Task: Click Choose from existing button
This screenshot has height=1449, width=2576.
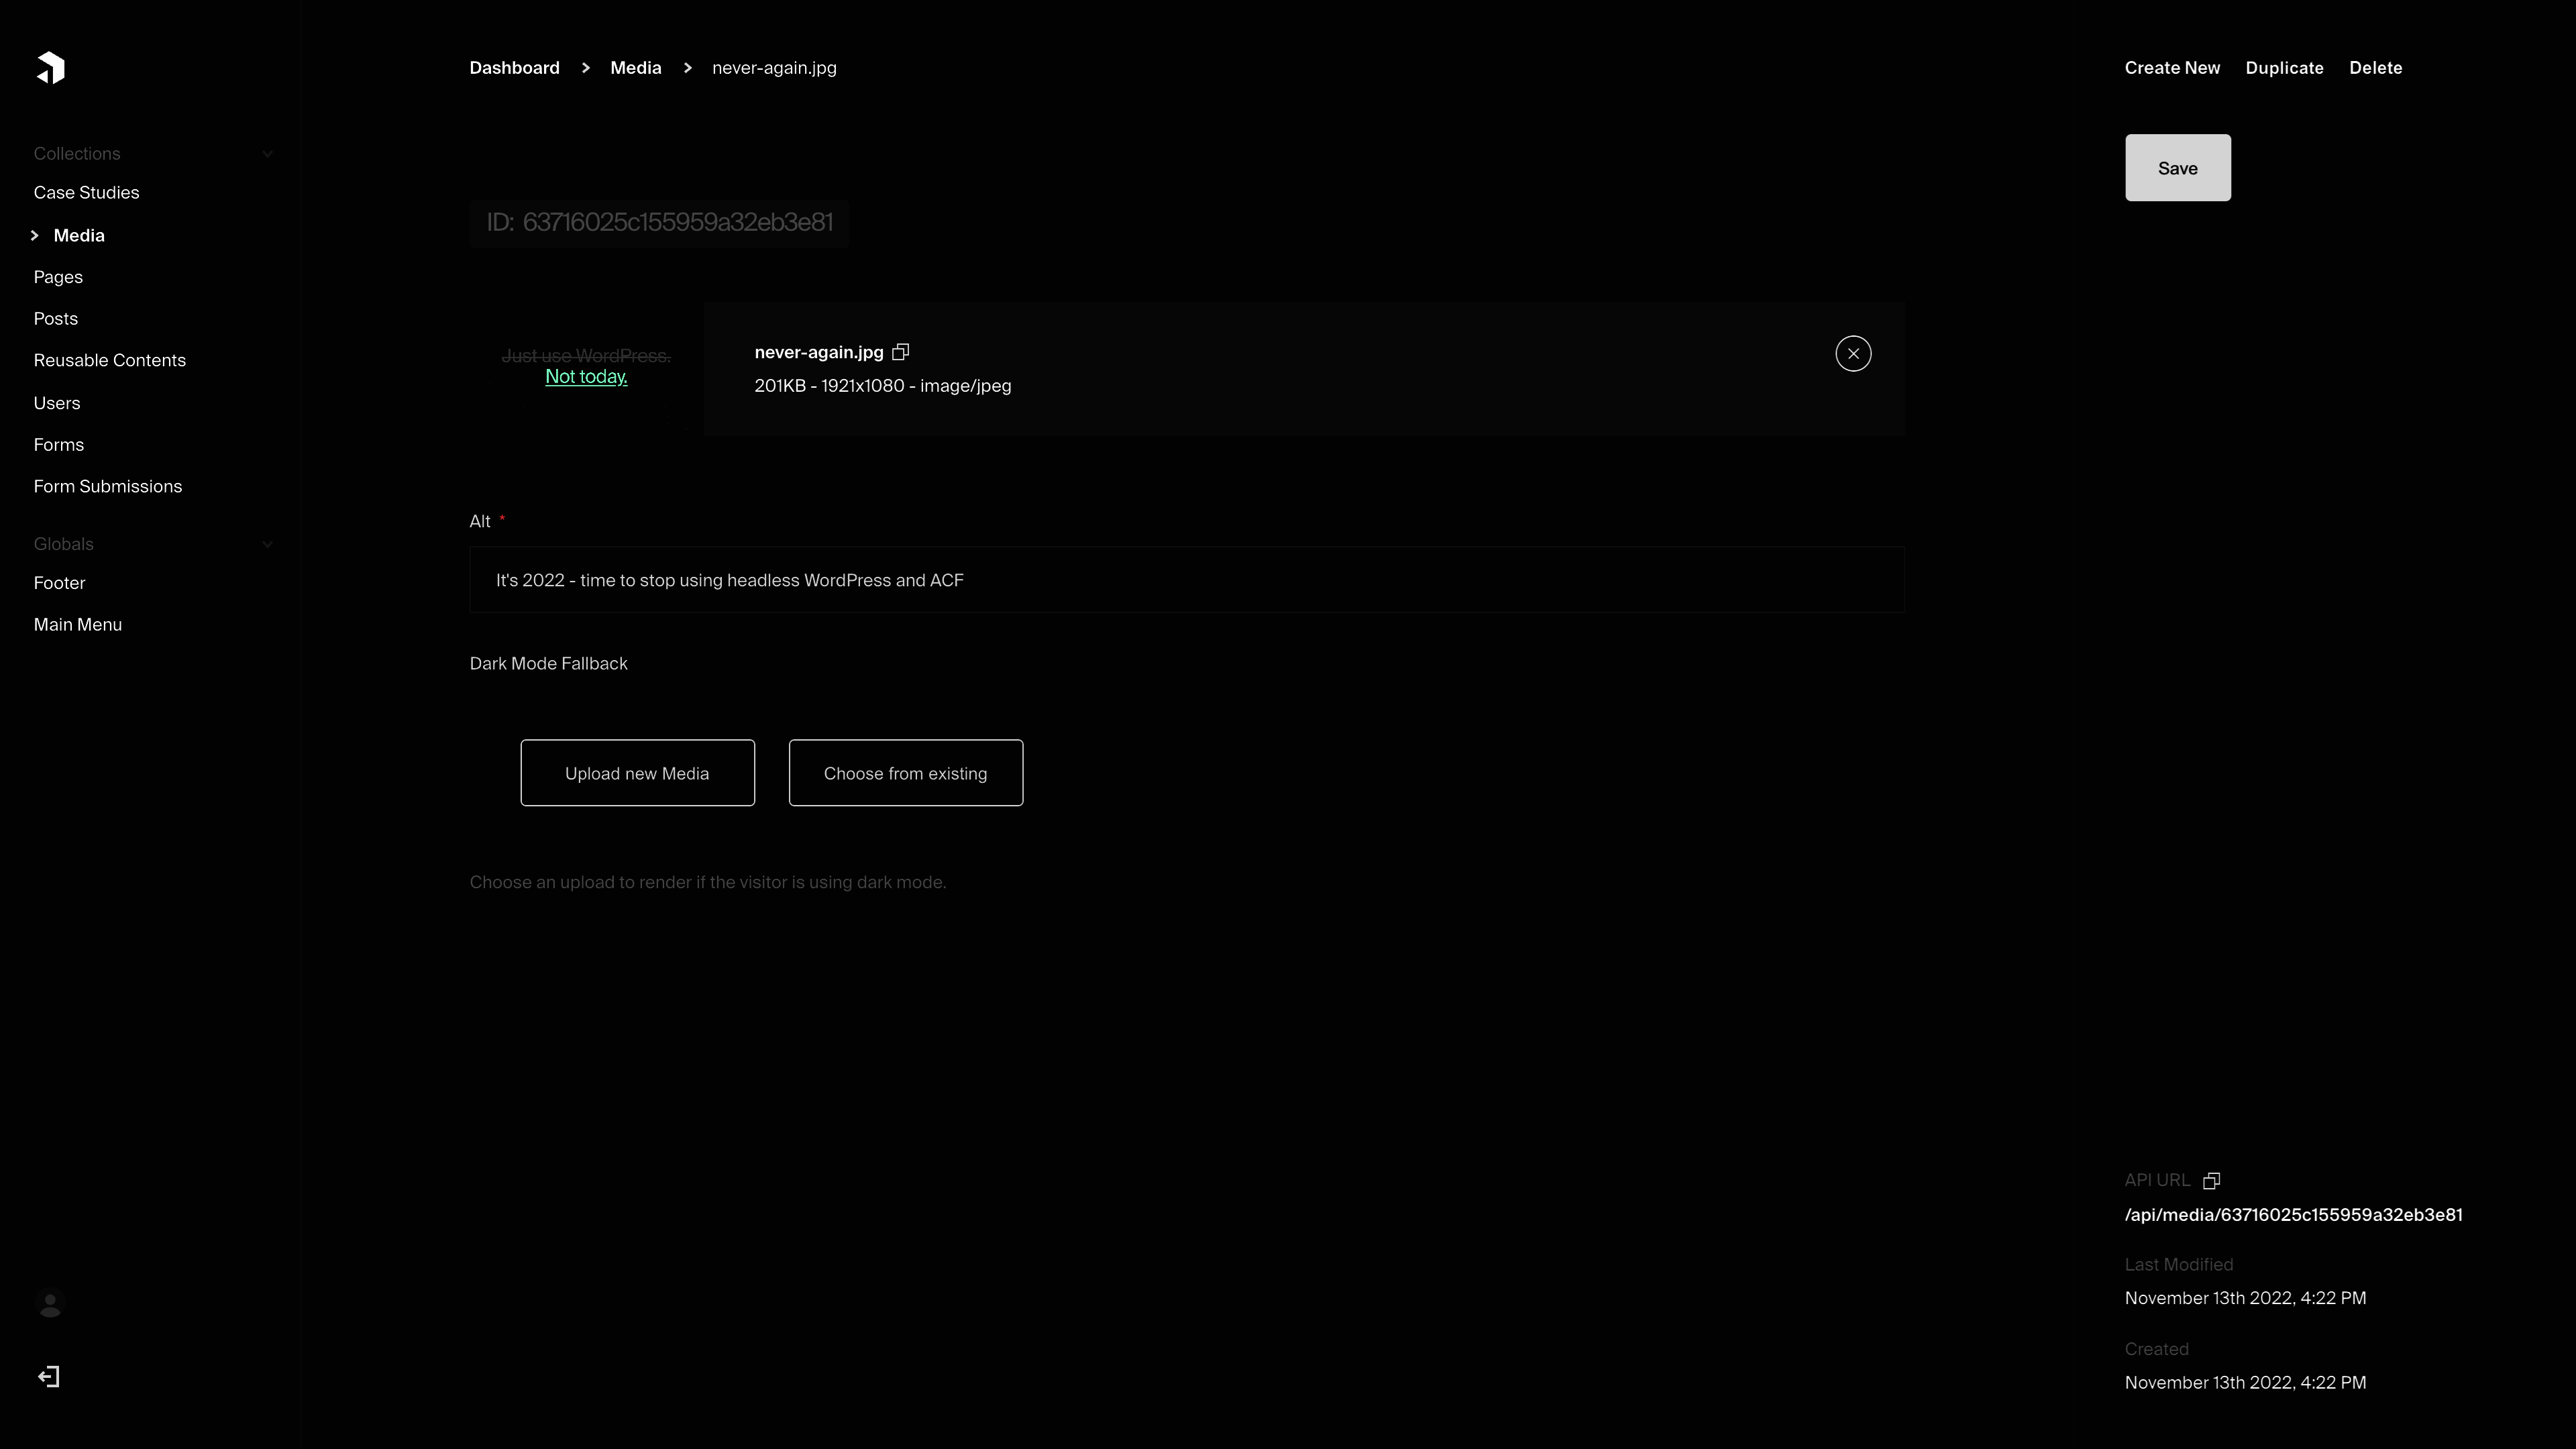Action: click(905, 773)
